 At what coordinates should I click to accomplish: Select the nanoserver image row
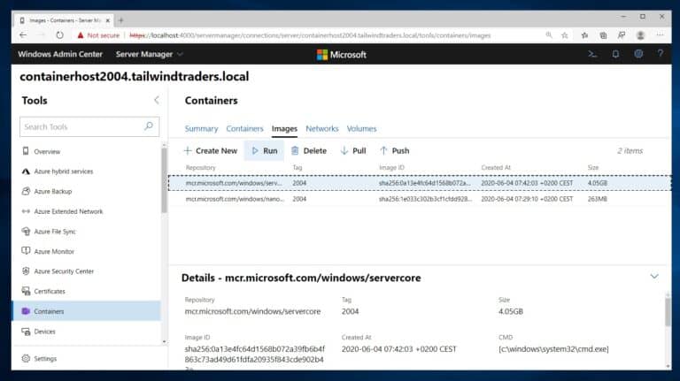[x=420, y=199]
